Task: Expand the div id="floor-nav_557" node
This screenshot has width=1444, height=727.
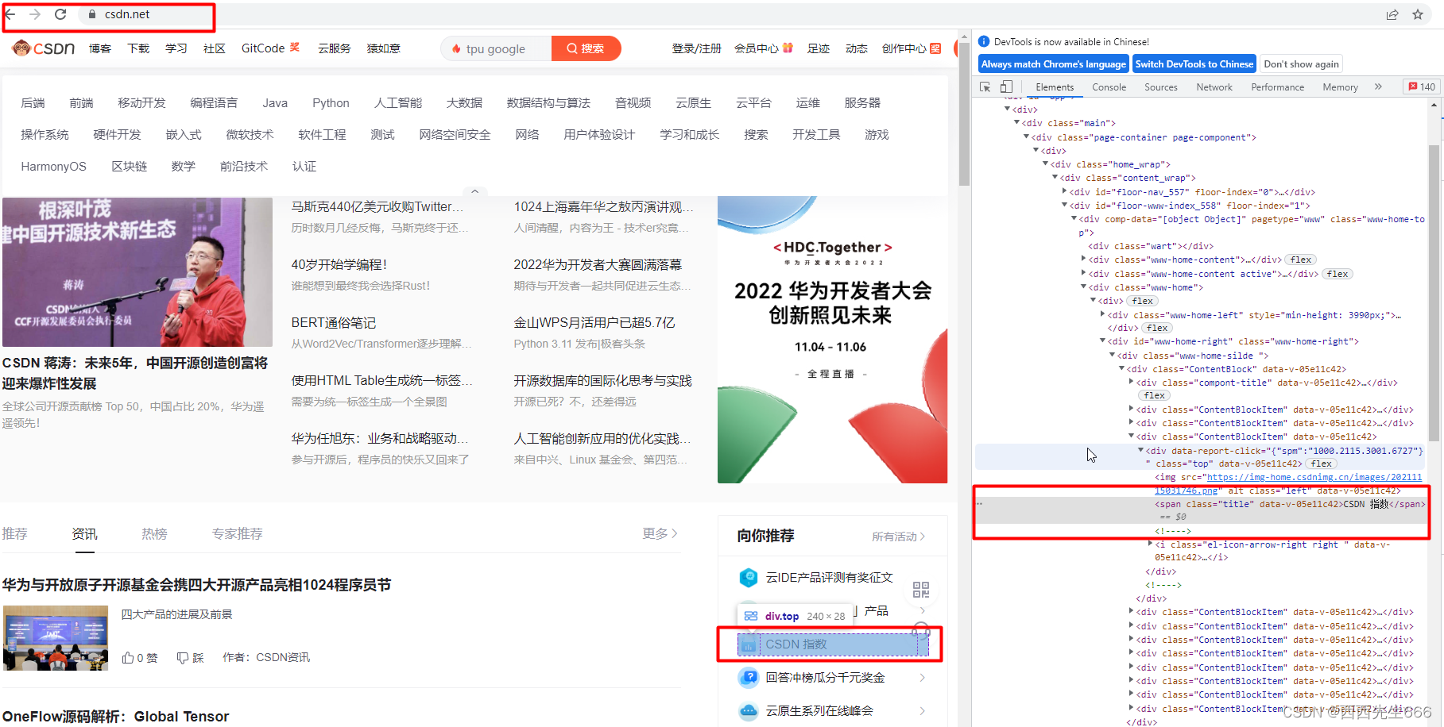Action: 1065,192
